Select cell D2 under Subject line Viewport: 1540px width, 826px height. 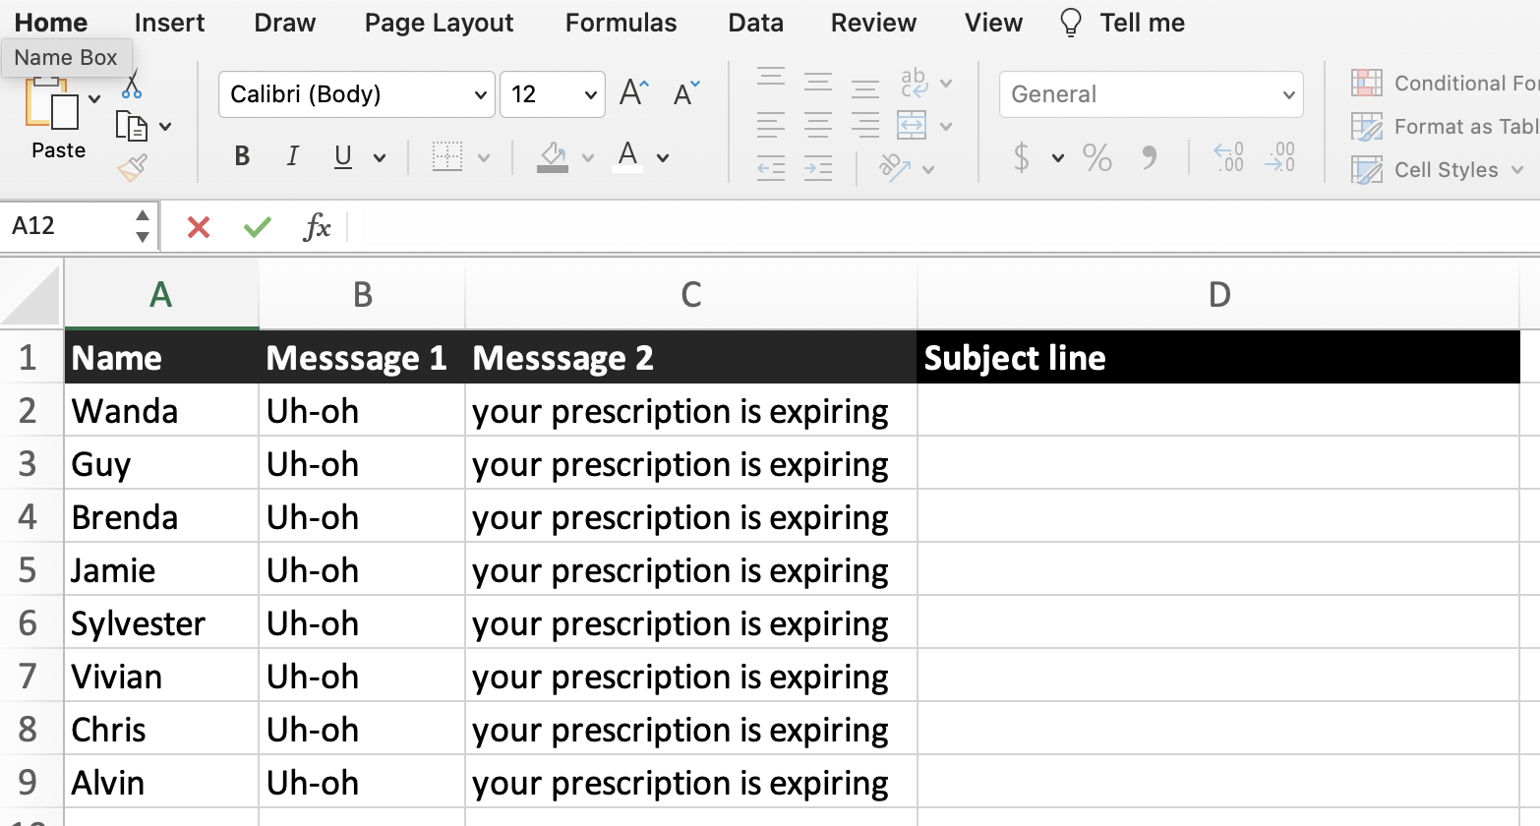[x=1217, y=411]
